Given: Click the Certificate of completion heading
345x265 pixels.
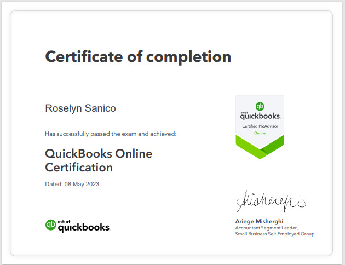Looking at the screenshot, I should [138, 57].
